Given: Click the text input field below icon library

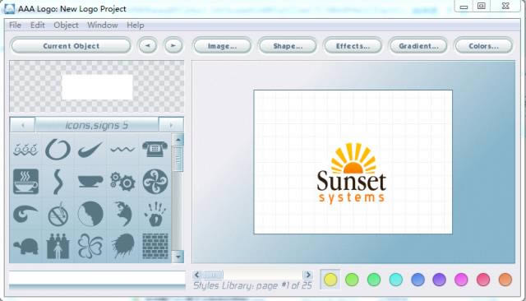Looking at the screenshot, I should 97,277.
